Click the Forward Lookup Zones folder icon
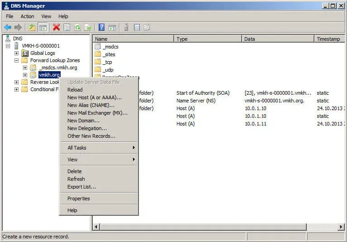Screen dimensions: 347x242 coord(24,60)
